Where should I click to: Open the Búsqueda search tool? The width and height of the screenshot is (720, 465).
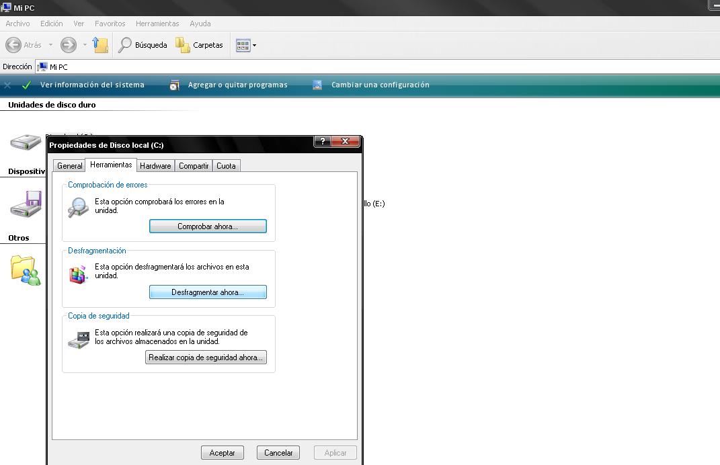click(143, 45)
